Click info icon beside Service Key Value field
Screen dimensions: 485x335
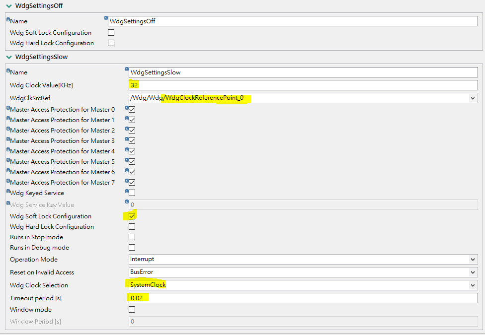[x=127, y=201]
